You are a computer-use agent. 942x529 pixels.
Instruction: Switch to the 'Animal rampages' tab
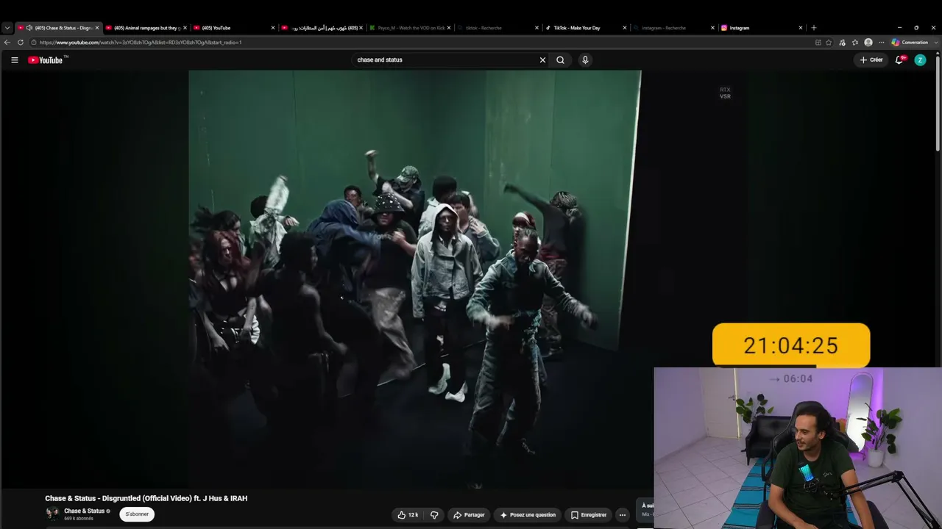point(146,28)
